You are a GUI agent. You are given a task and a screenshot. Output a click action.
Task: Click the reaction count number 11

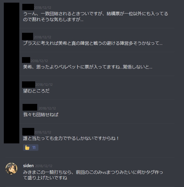(34, 148)
